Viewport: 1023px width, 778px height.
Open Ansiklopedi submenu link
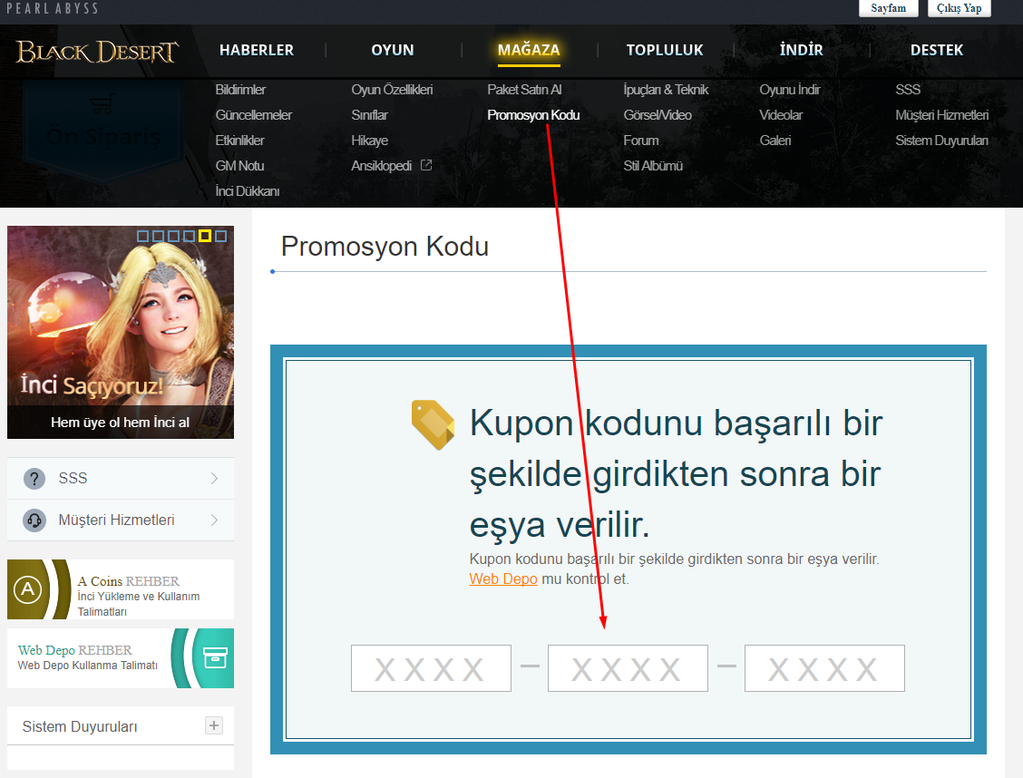[381, 166]
